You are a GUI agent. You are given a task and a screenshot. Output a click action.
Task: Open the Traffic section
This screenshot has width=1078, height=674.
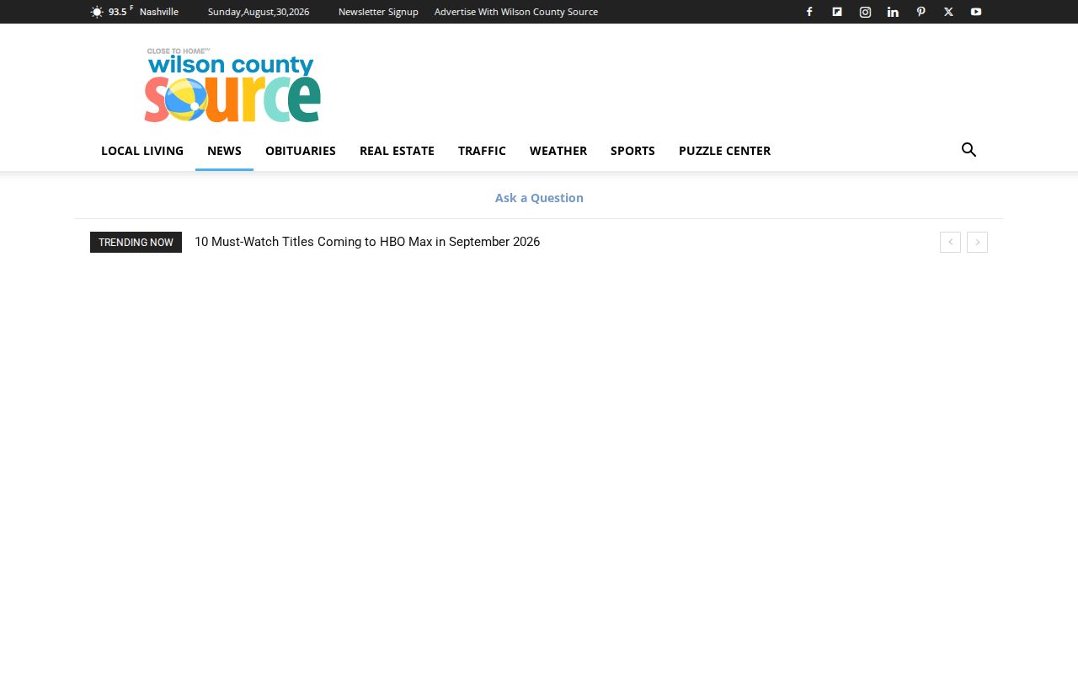click(482, 151)
